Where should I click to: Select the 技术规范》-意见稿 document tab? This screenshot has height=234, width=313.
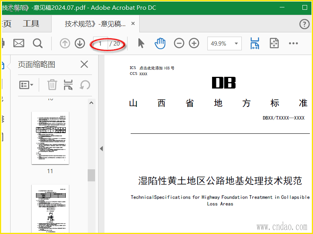click(x=95, y=24)
